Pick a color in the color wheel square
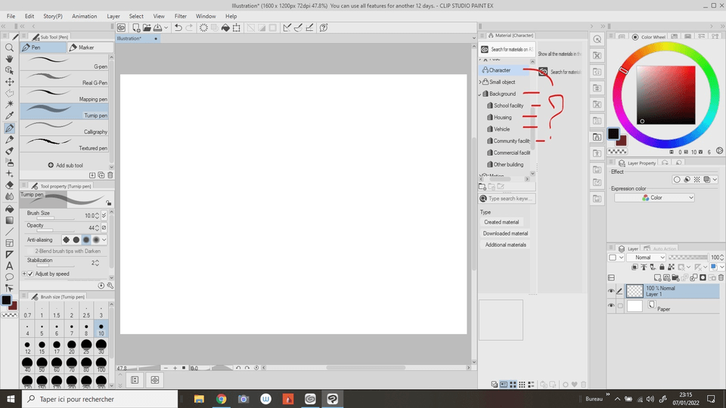The image size is (726, 408). pyautogui.click(x=665, y=95)
